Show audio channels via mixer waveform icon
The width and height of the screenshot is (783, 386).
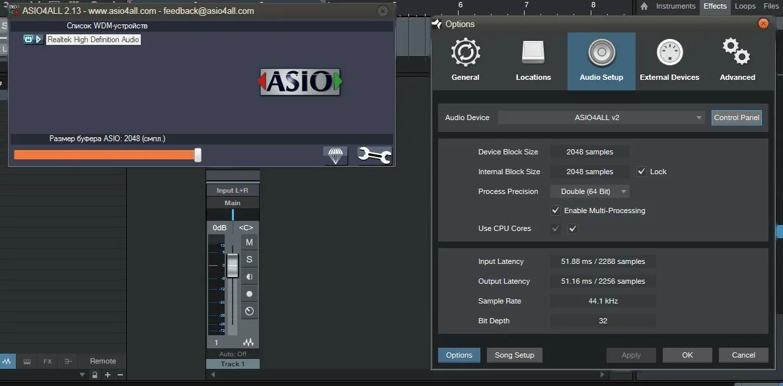[x=7, y=361]
